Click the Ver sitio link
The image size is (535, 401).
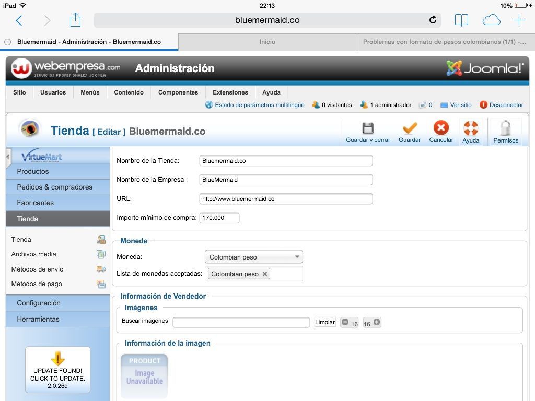[456, 105]
